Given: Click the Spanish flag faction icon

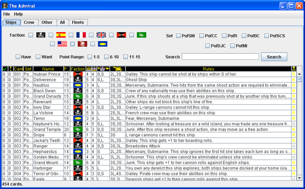Looking at the screenshot, I should point(61,35).
